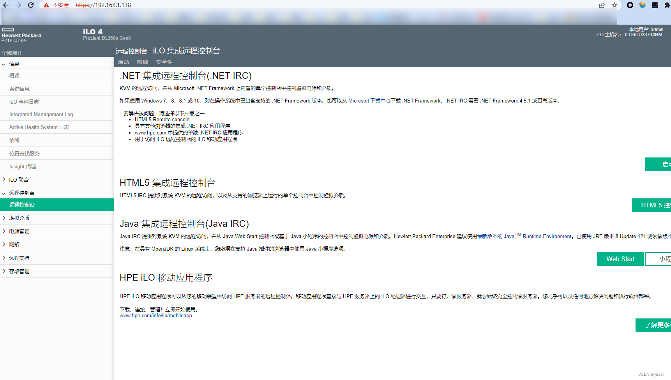Click the 'HPE iLO 移动应用程序' heading
671x380 pixels.
166,277
